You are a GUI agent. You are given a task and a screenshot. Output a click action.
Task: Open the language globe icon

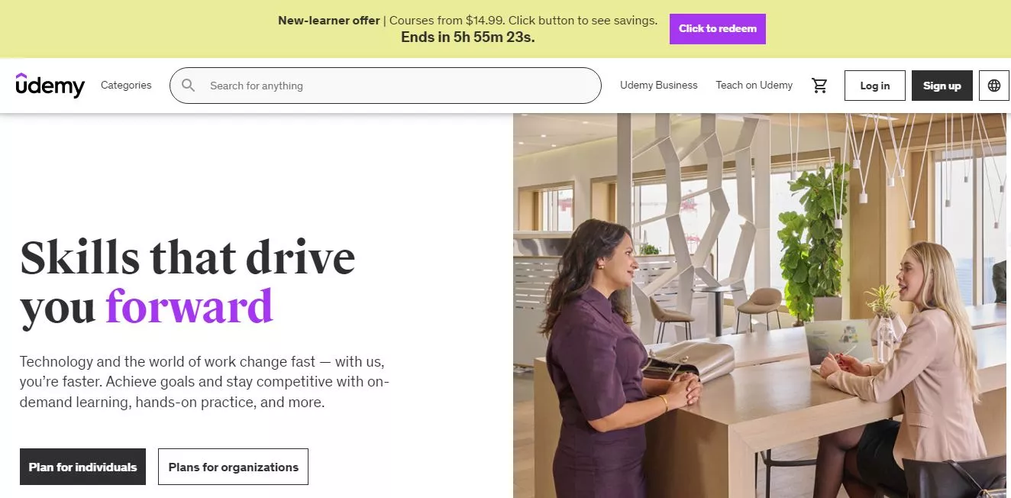click(x=993, y=86)
